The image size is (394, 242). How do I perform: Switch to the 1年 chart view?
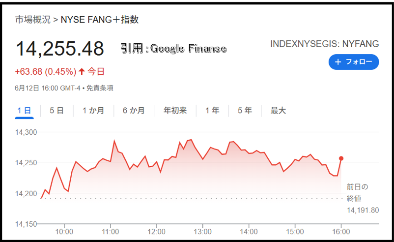click(212, 111)
